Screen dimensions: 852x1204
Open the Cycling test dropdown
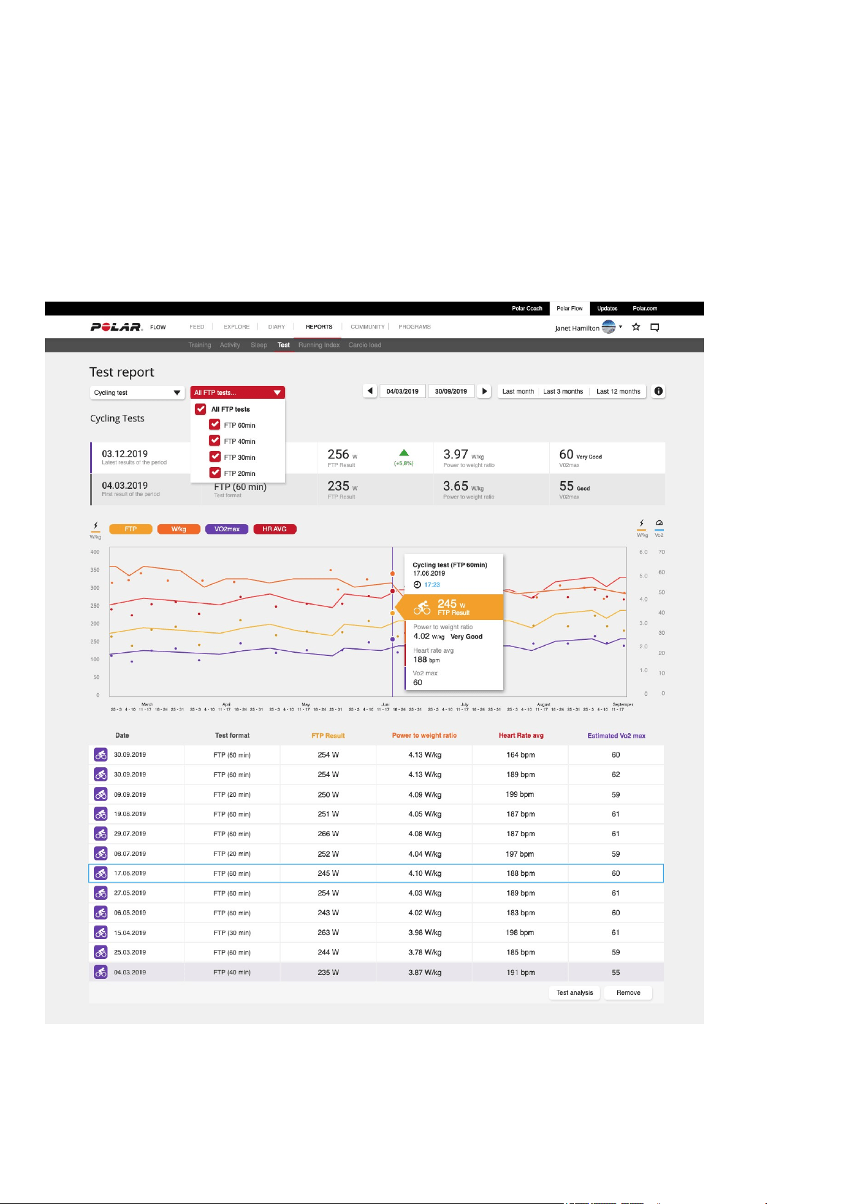[x=137, y=392]
